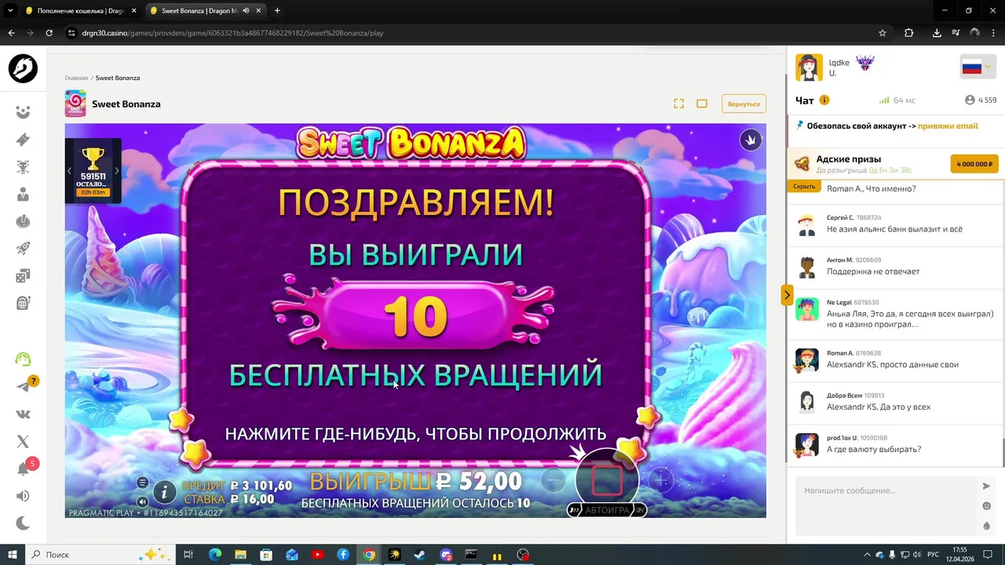The height and width of the screenshot is (565, 1005).
Task: Click НАЖМИТЕ ГДЕ-НИБУДЬ to continue text
Action: pyautogui.click(x=415, y=433)
